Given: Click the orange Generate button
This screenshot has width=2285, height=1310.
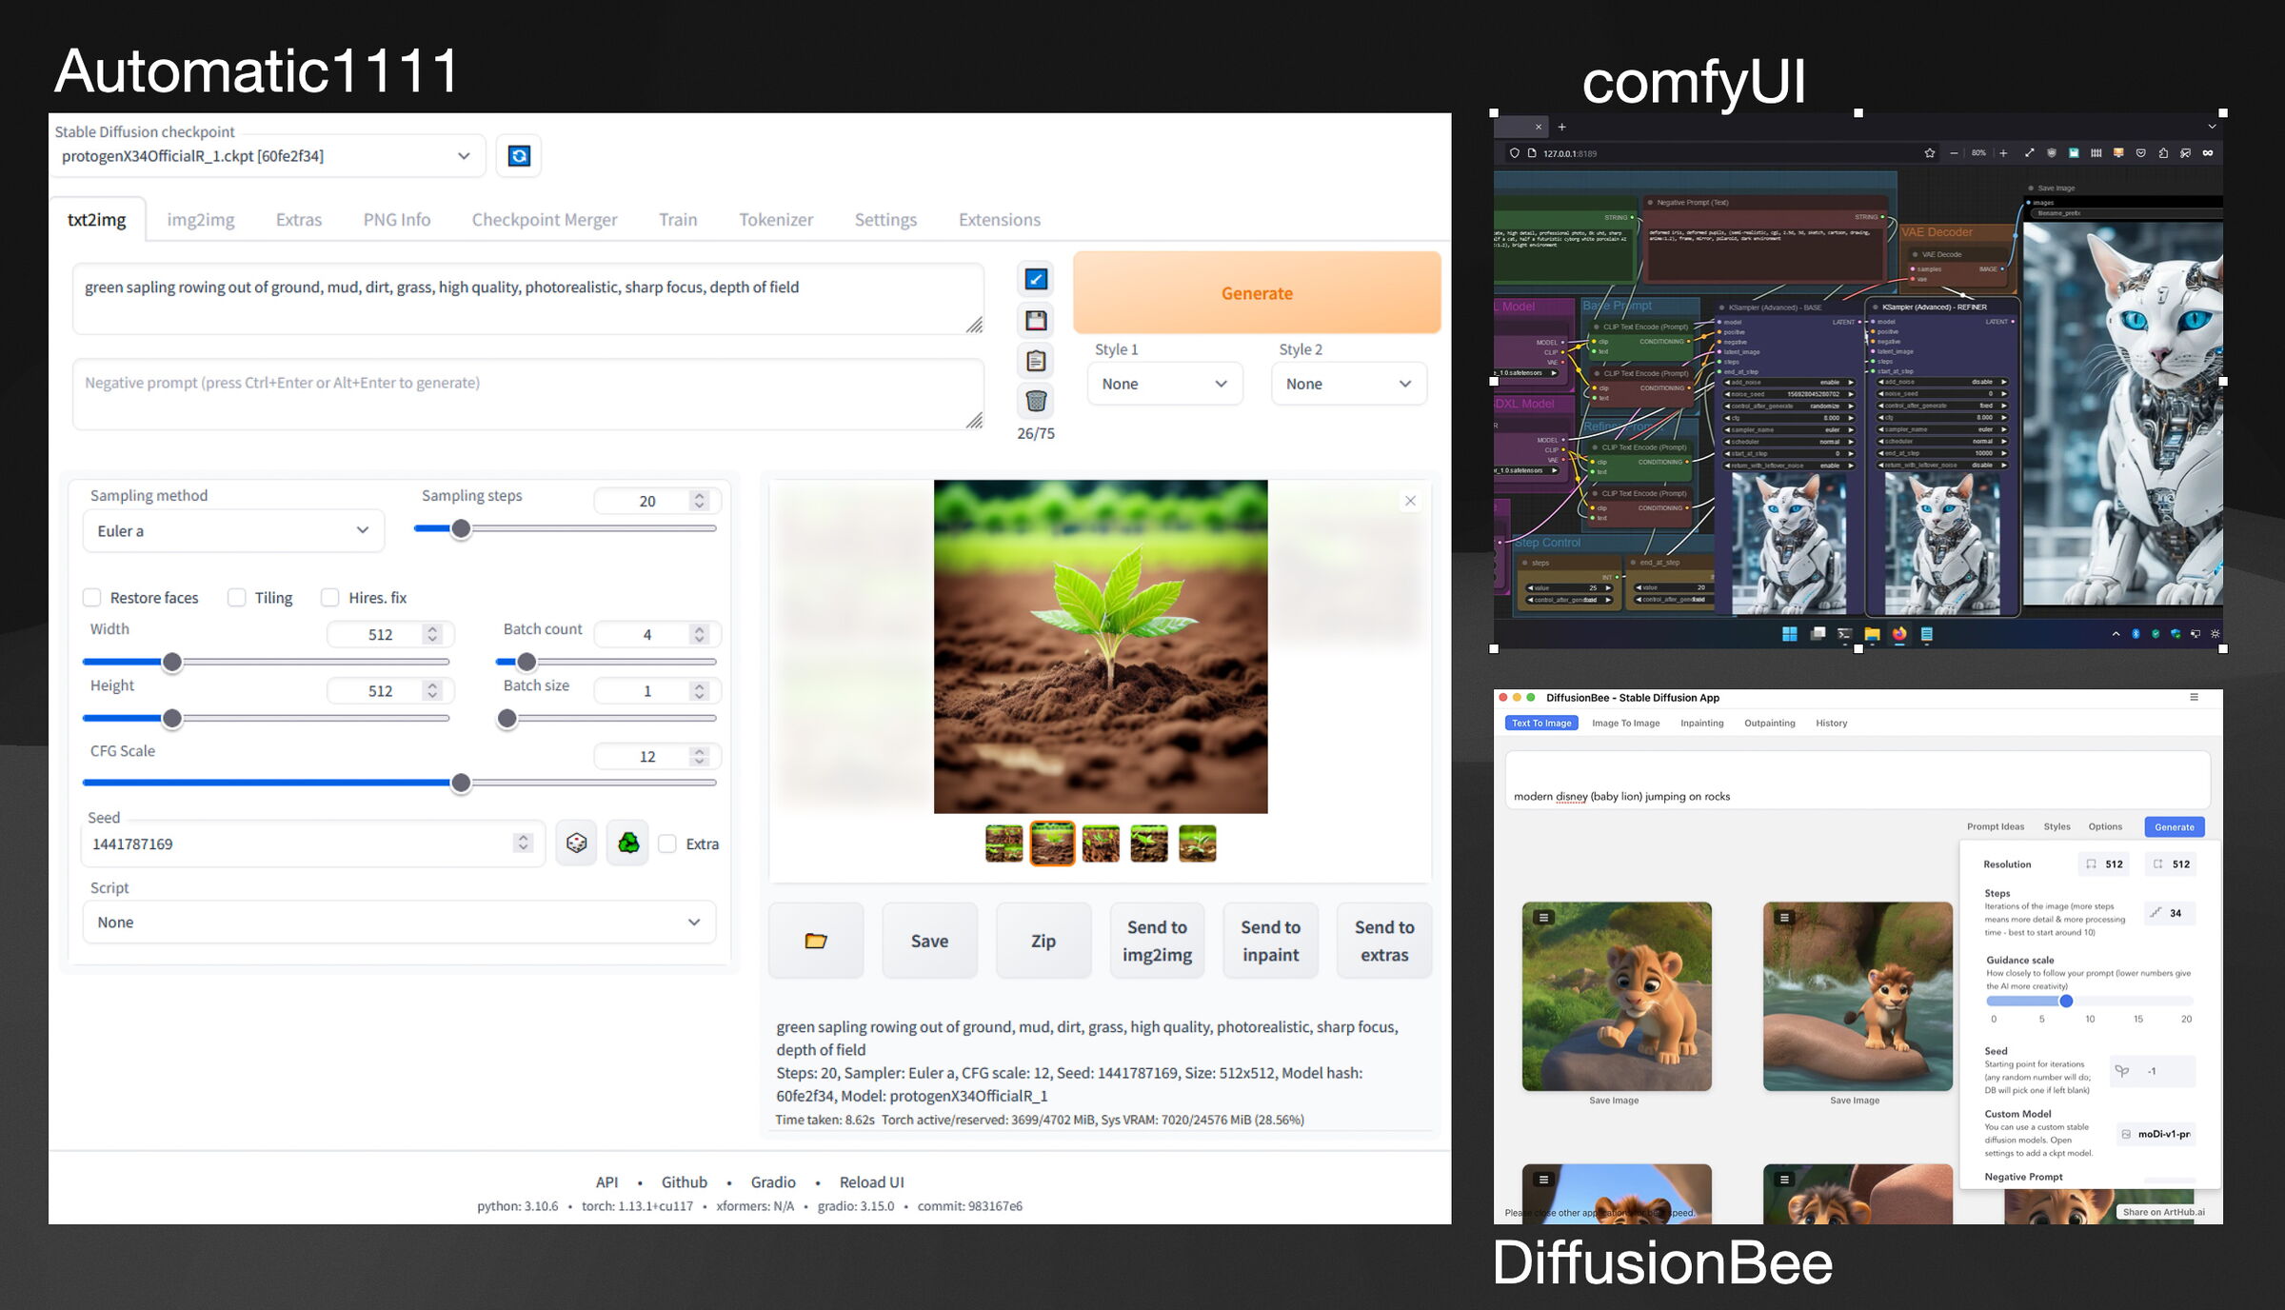Looking at the screenshot, I should point(1257,293).
